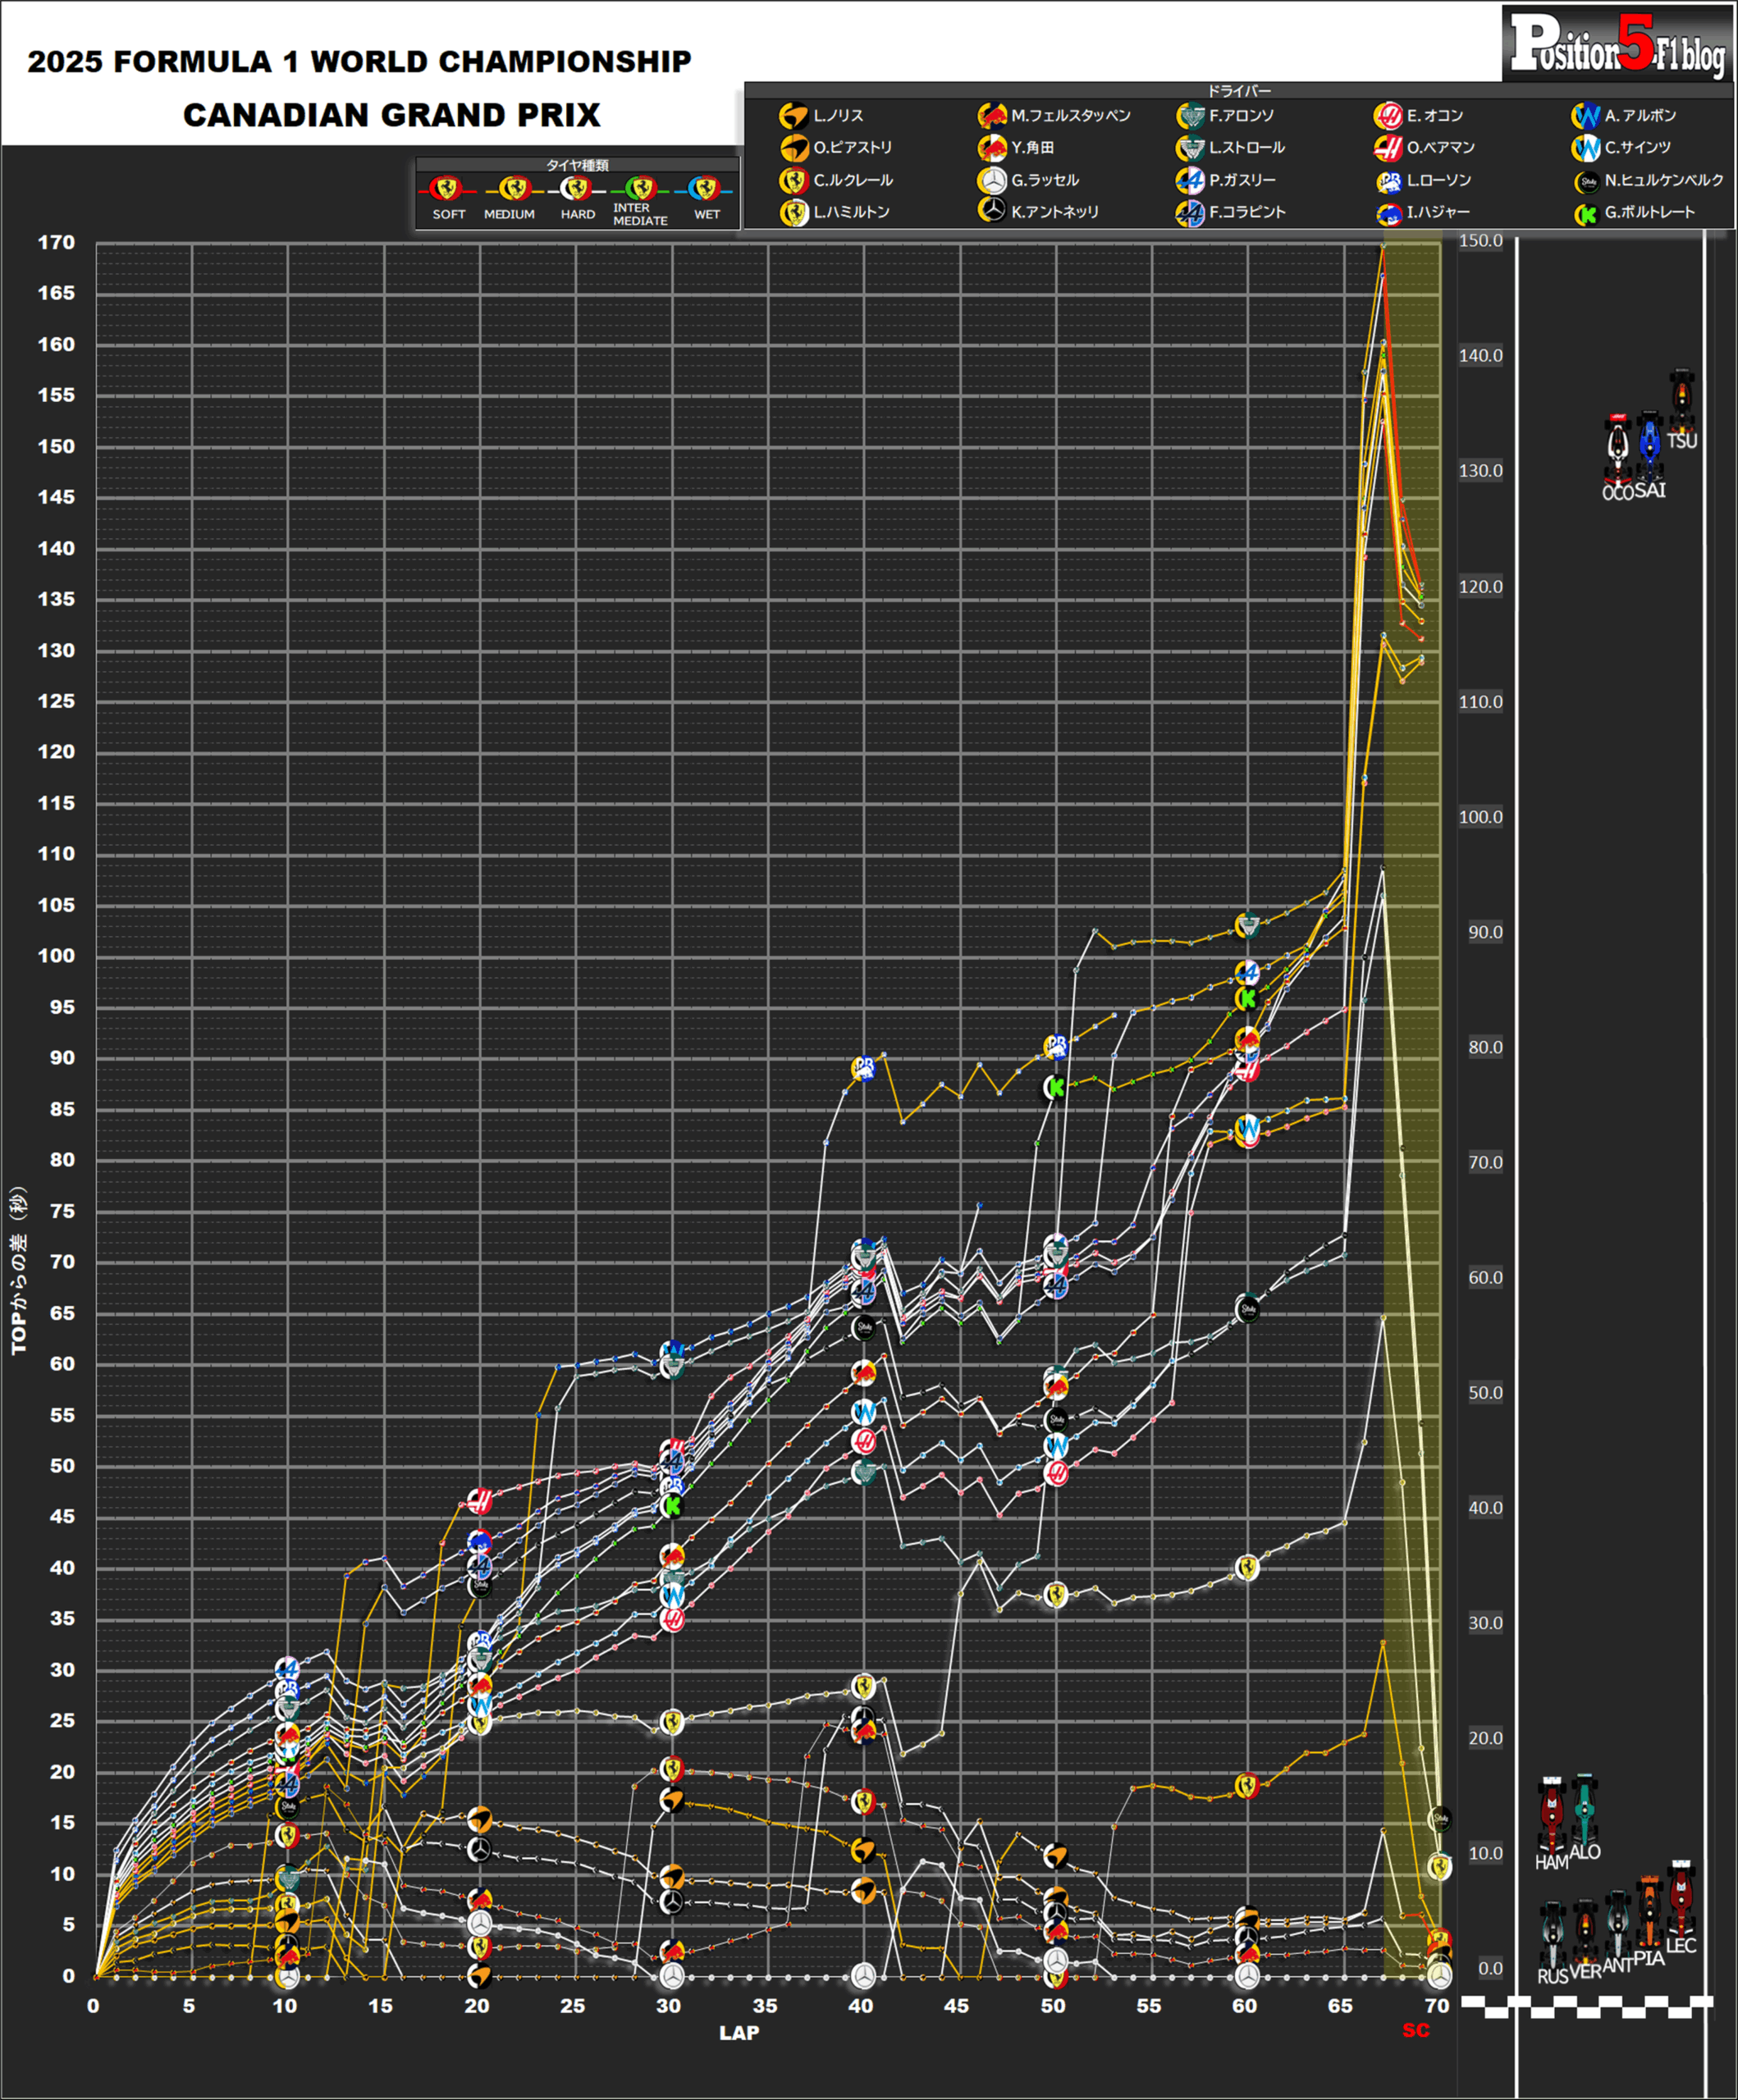Click the Mercedes icon beside K.アントネッリ
This screenshot has height=2100, width=1738.
(991, 211)
